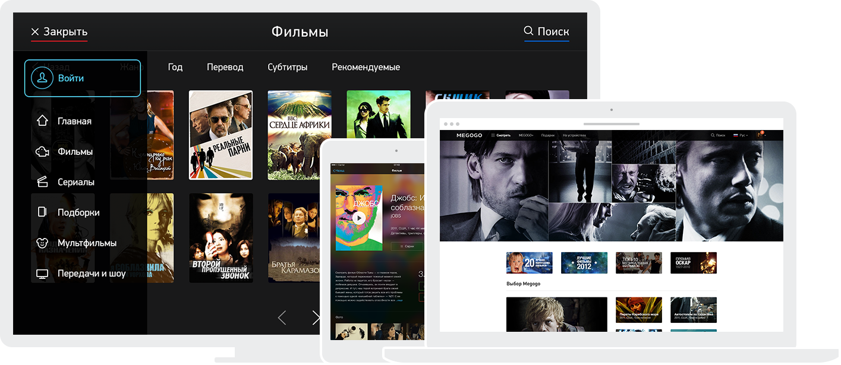Click Поиск search on laptop site
841x365 pixels.
click(718, 135)
